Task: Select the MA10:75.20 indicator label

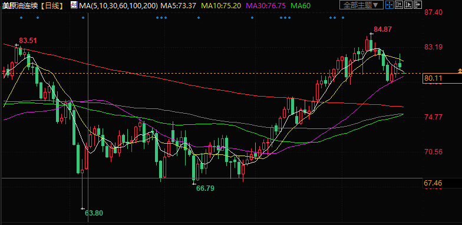Action: tap(221, 5)
